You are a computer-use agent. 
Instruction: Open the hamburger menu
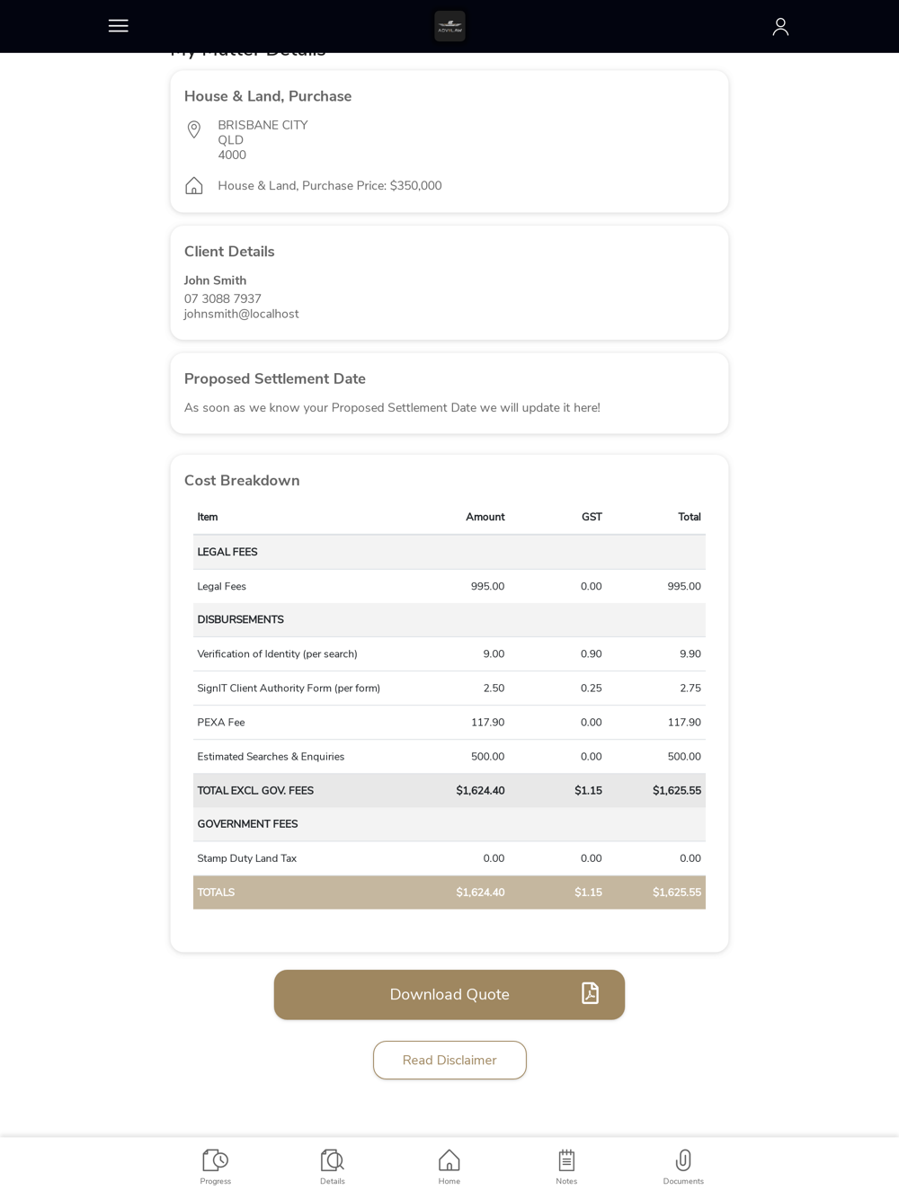[118, 26]
